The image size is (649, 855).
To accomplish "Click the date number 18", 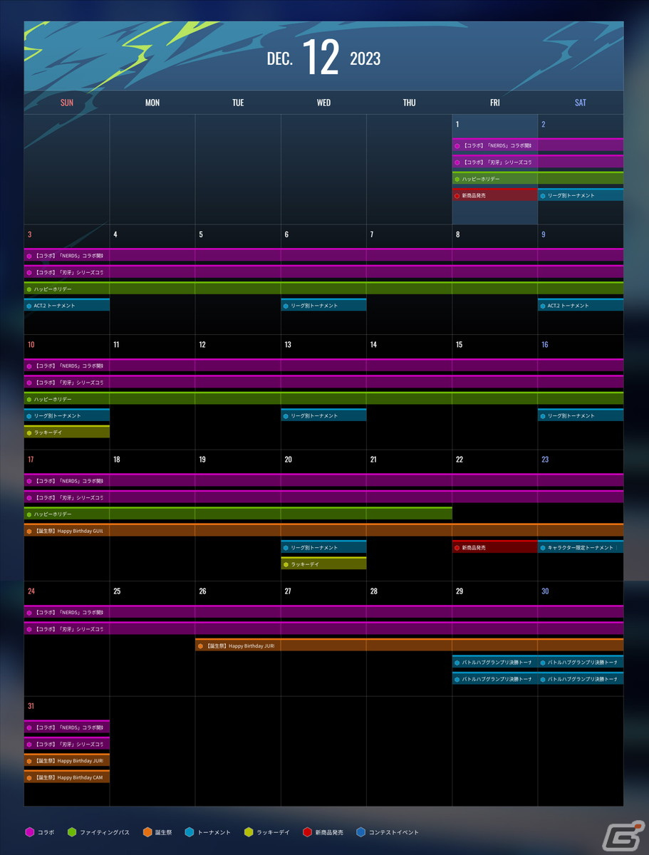I will pyautogui.click(x=117, y=460).
